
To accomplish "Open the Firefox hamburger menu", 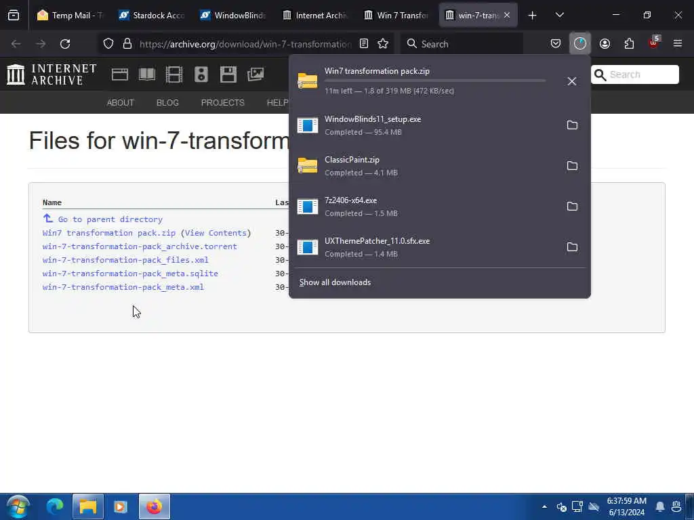I will coord(678,44).
